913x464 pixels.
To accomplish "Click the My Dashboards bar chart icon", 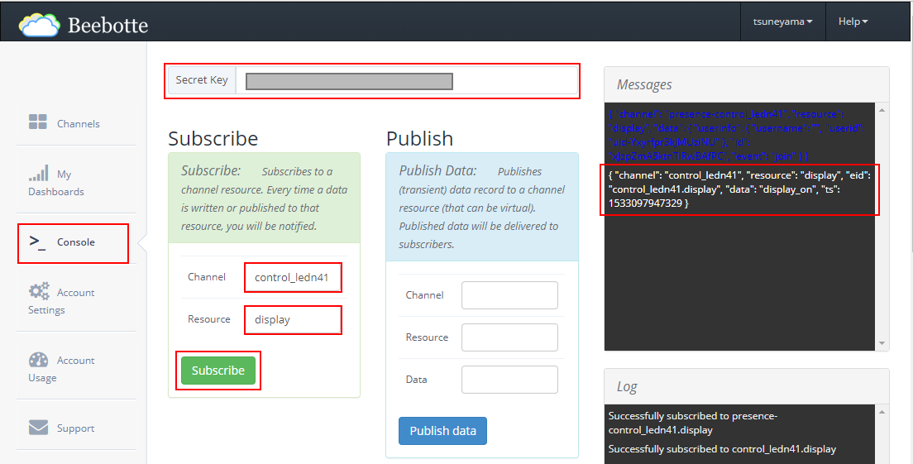I will click(38, 173).
